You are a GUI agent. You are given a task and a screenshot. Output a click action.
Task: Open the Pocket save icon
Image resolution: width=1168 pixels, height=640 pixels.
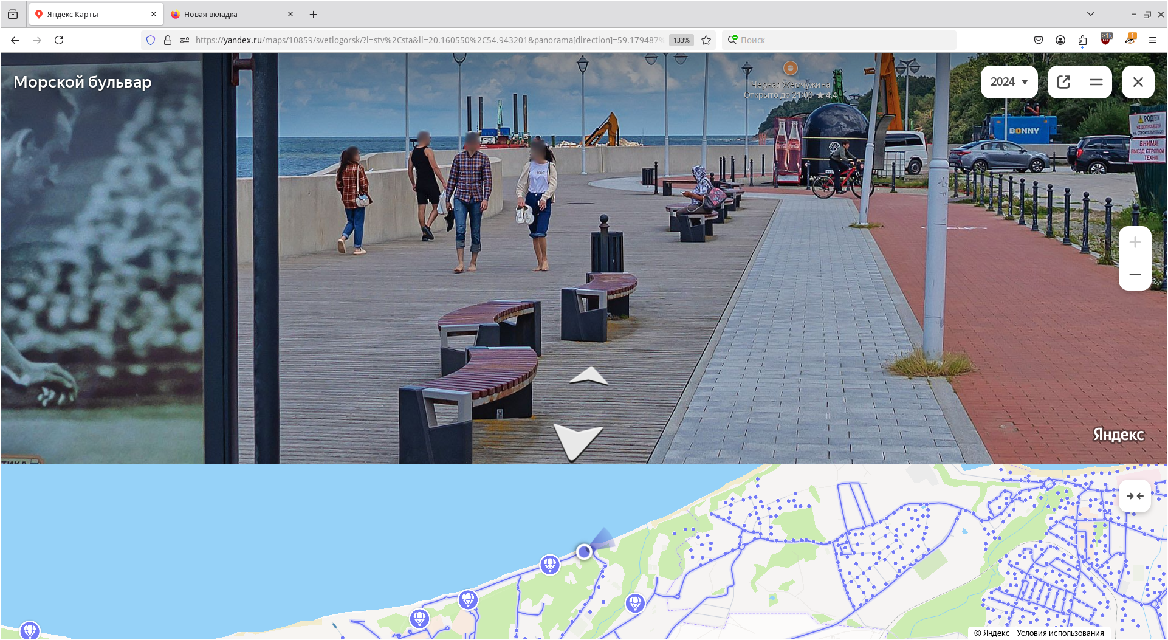1039,40
